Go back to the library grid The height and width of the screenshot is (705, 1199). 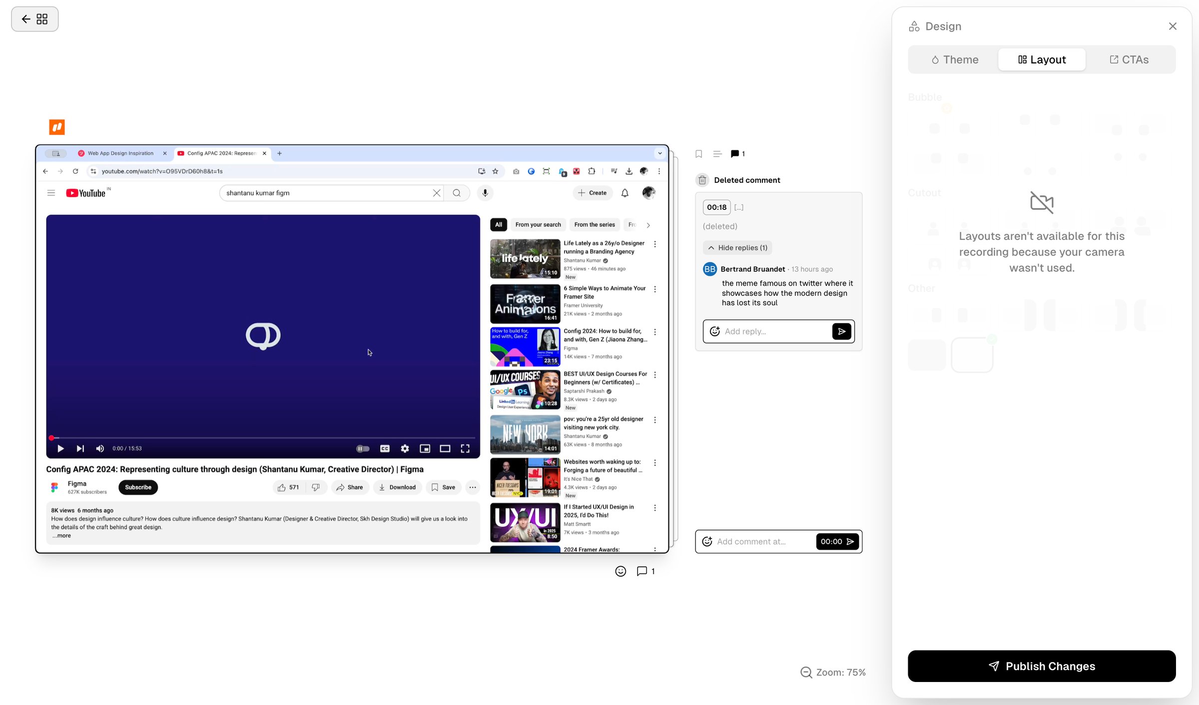[x=34, y=19]
